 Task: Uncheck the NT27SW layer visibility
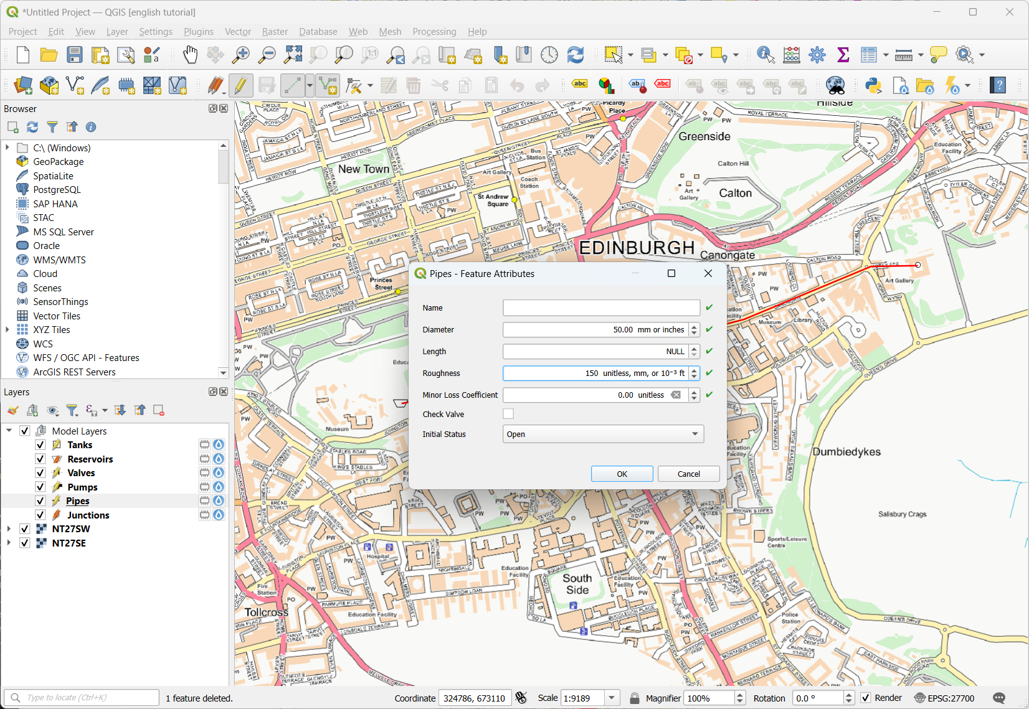(25, 529)
